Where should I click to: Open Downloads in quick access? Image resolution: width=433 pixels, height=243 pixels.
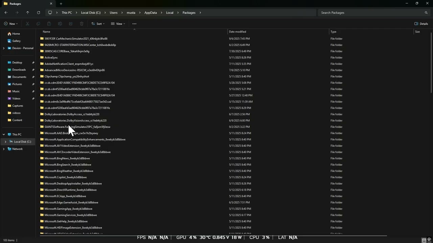click(x=19, y=70)
